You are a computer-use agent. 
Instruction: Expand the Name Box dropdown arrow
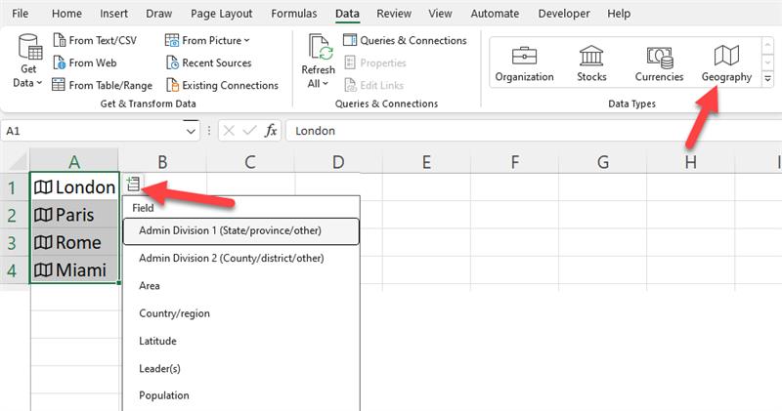(191, 131)
